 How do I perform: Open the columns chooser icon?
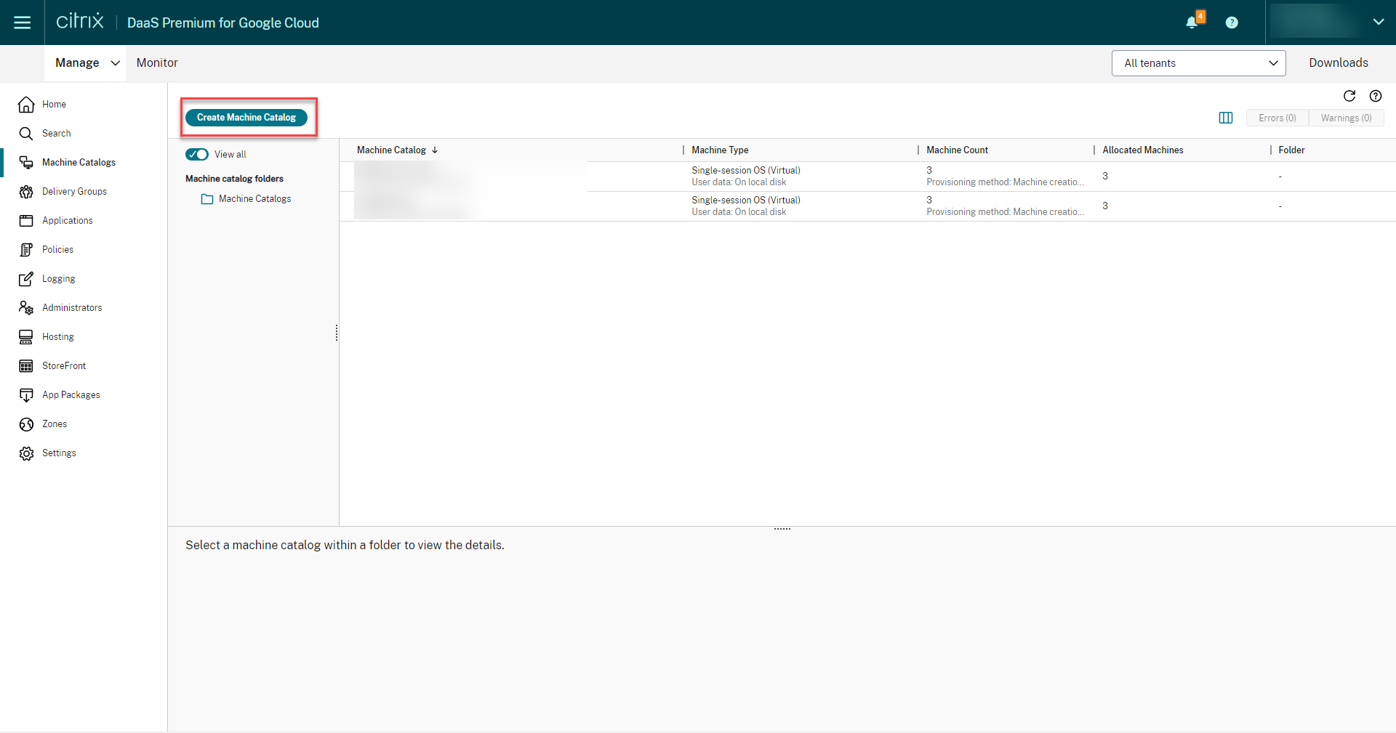point(1226,118)
